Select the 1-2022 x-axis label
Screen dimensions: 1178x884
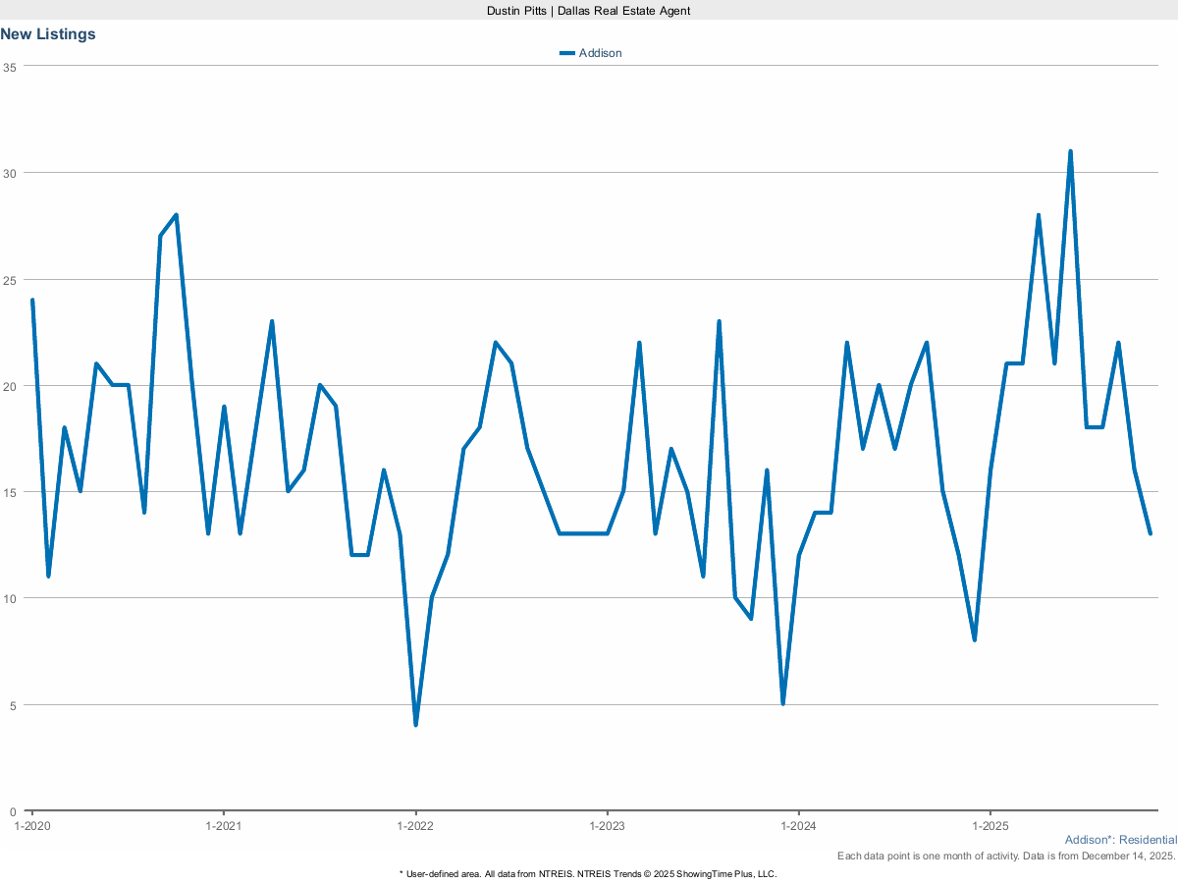(415, 826)
